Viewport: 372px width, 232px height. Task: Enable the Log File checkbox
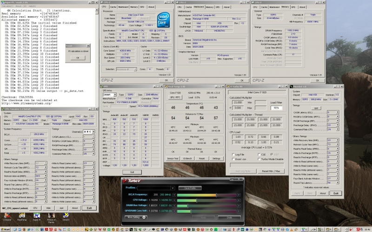click(x=233, y=154)
